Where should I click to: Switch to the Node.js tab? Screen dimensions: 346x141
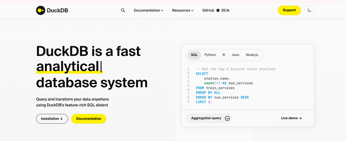pyautogui.click(x=252, y=55)
